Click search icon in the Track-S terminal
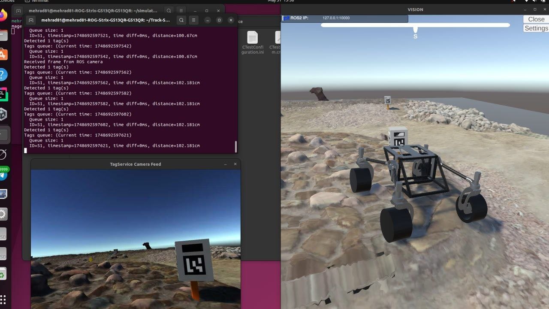The width and height of the screenshot is (549, 309). (x=181, y=20)
